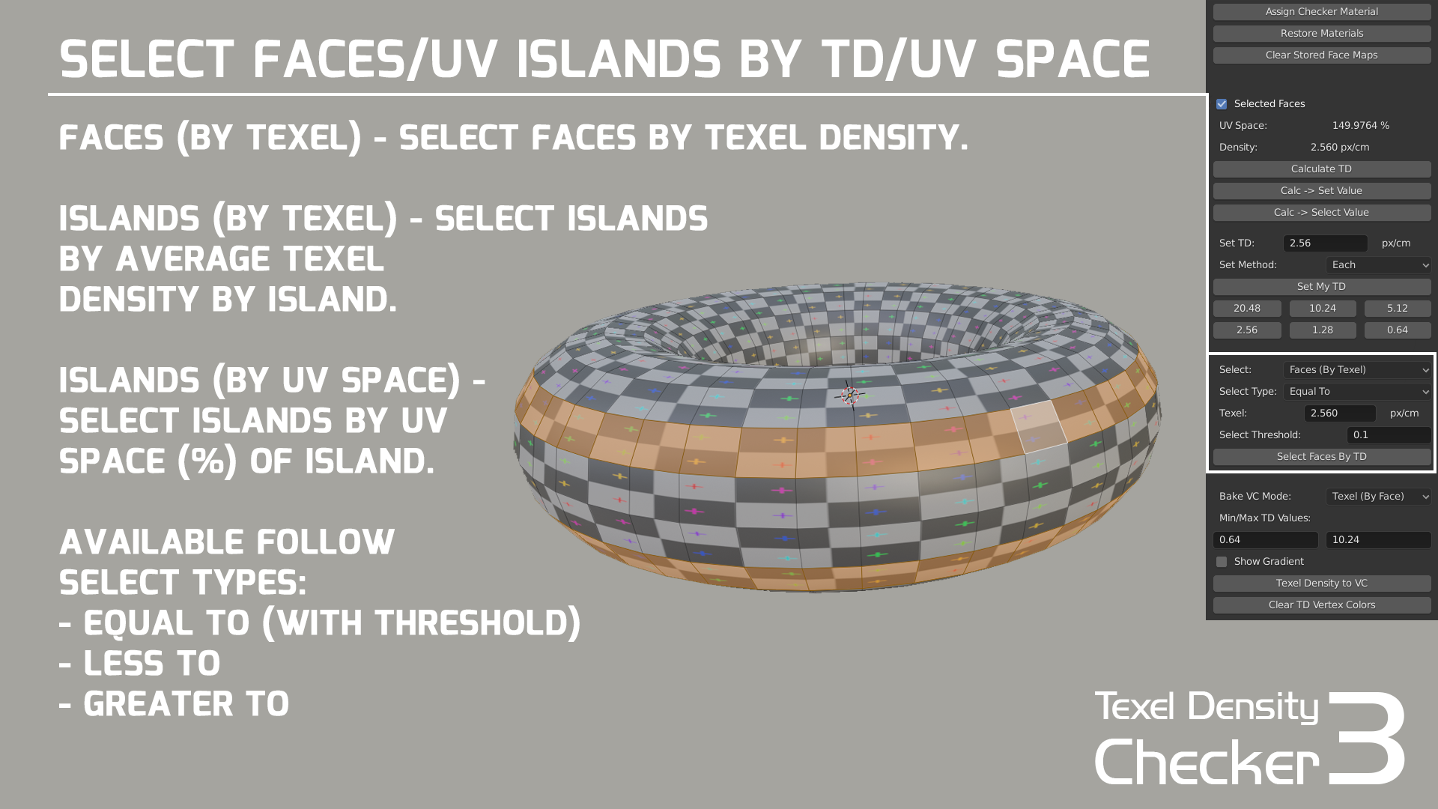The width and height of the screenshot is (1438, 809).
Task: Click Clear TD Vertex Colors button
Action: point(1321,605)
